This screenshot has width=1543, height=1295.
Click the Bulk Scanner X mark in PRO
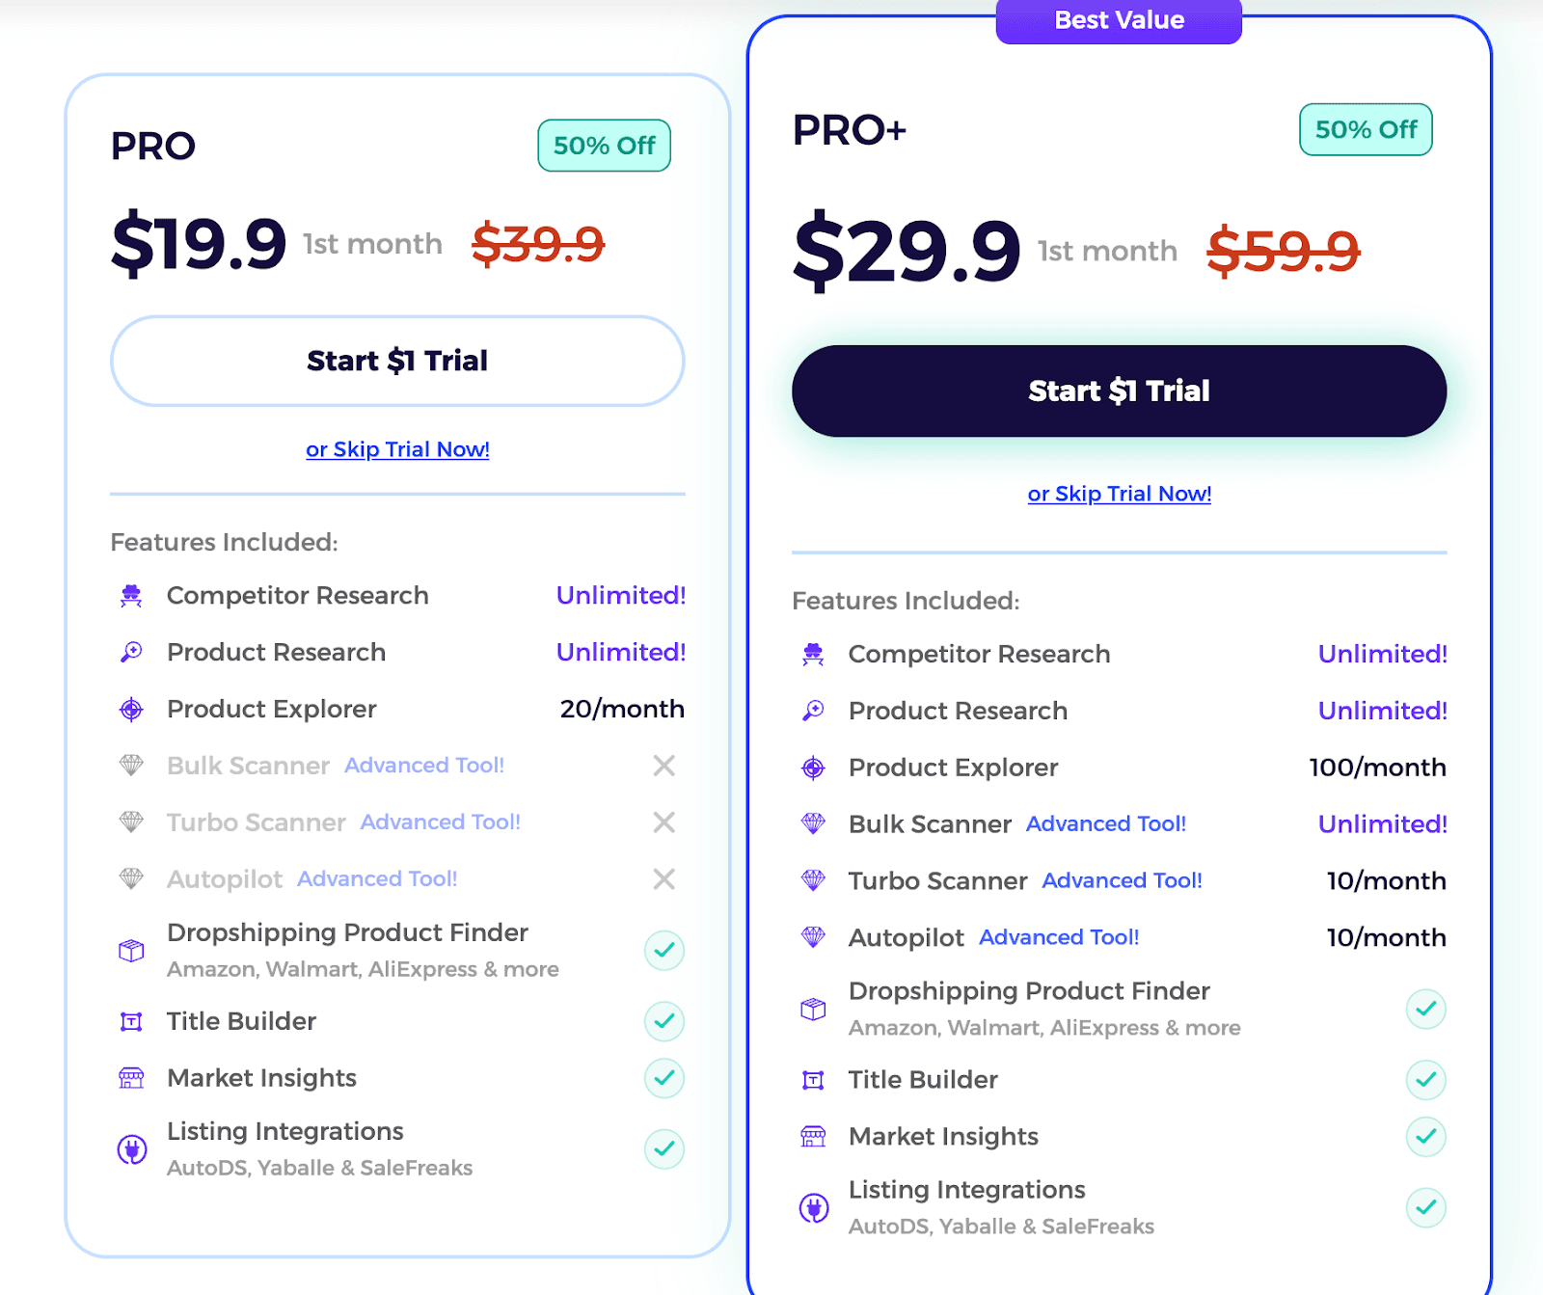click(663, 765)
